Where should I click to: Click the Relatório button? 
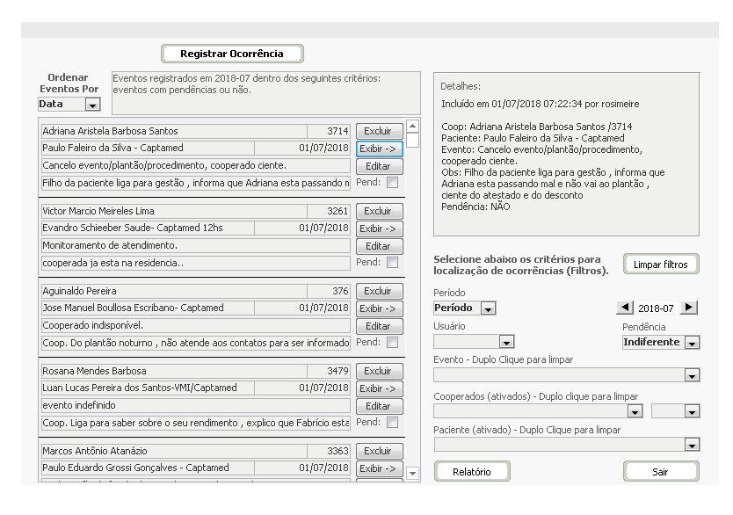[x=472, y=472]
